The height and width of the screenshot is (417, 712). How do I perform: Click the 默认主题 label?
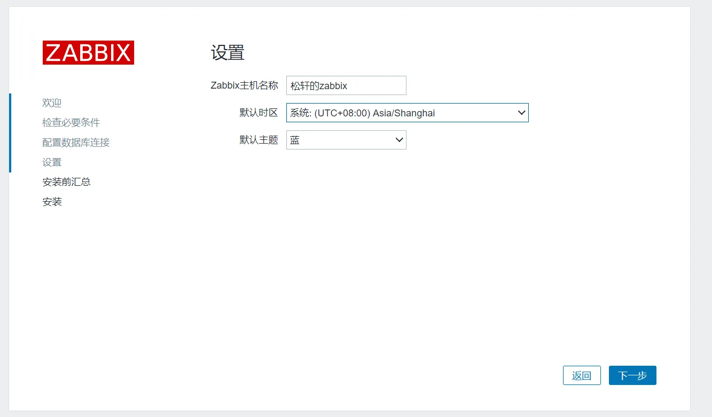point(259,140)
